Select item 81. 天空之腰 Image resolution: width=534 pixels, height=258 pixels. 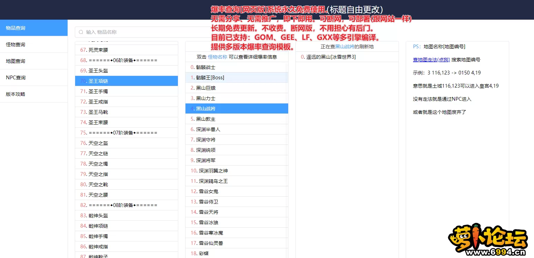click(127, 195)
